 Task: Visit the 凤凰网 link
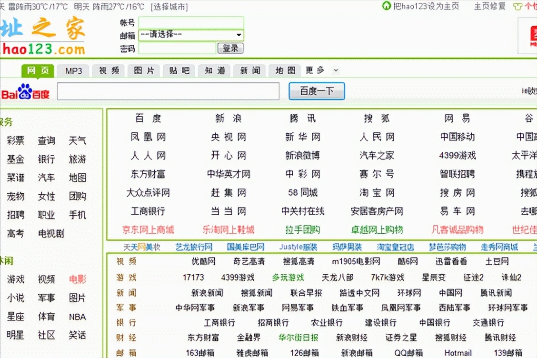148,137
